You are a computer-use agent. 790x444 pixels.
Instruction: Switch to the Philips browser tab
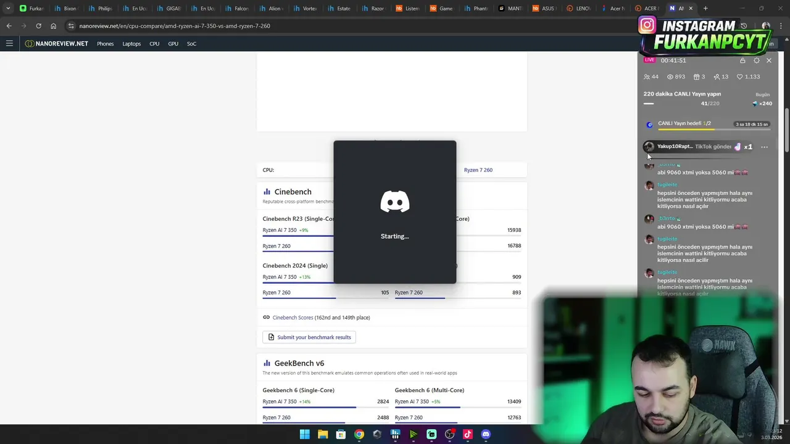100,9
